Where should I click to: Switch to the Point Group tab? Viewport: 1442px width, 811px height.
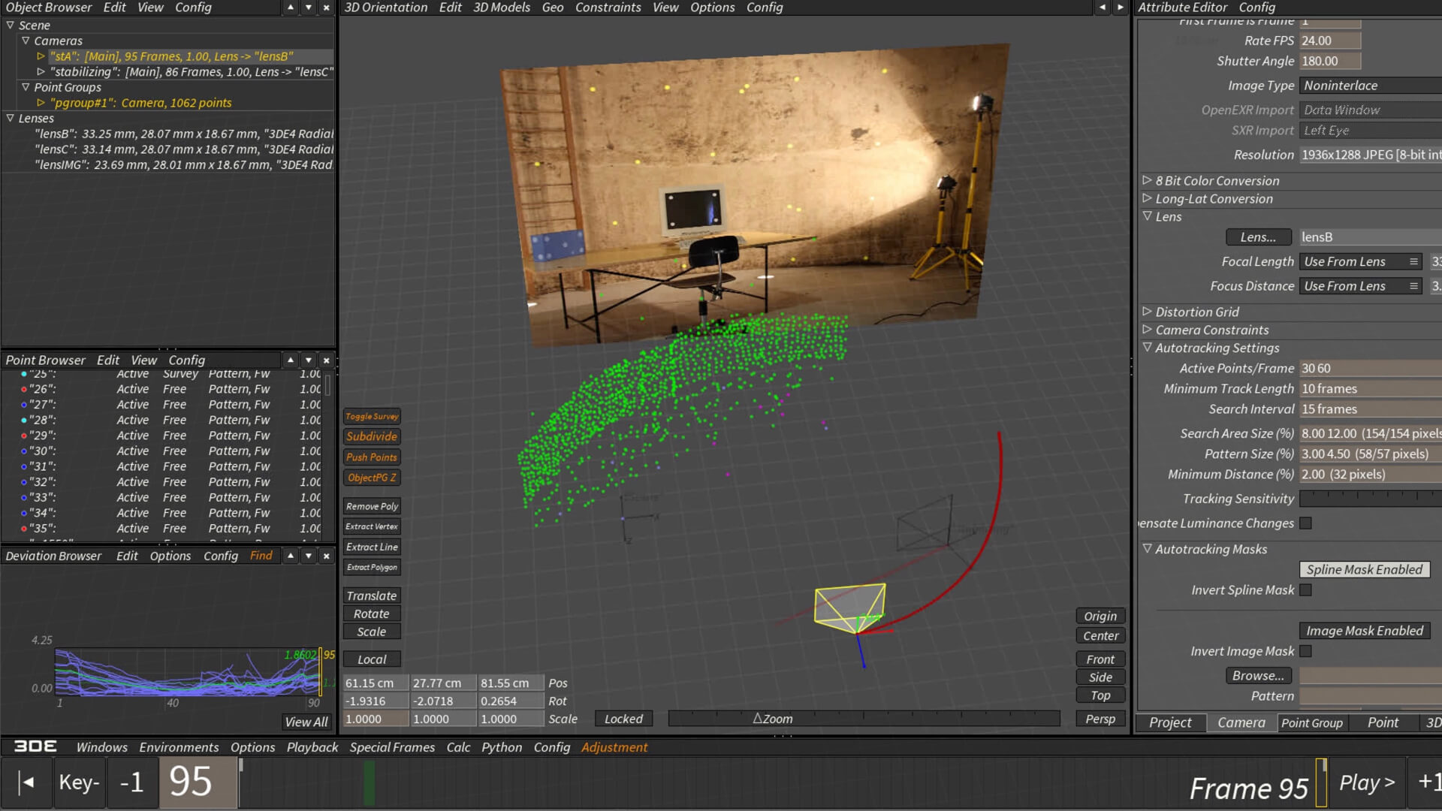1312,722
